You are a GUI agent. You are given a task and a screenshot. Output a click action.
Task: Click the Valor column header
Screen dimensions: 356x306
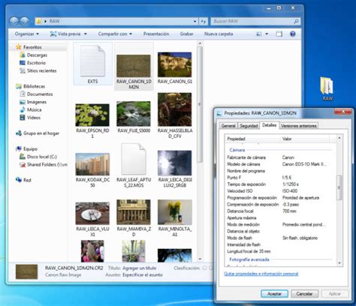305,139
